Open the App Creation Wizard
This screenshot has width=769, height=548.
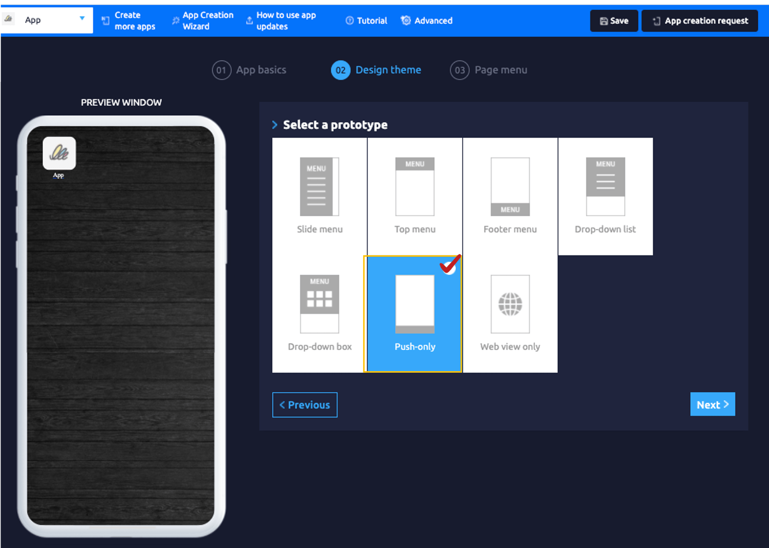coord(203,21)
